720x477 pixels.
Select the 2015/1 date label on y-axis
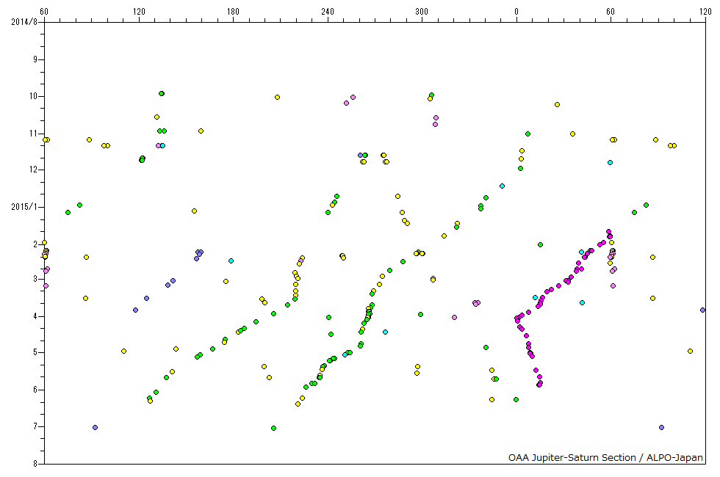click(24, 207)
